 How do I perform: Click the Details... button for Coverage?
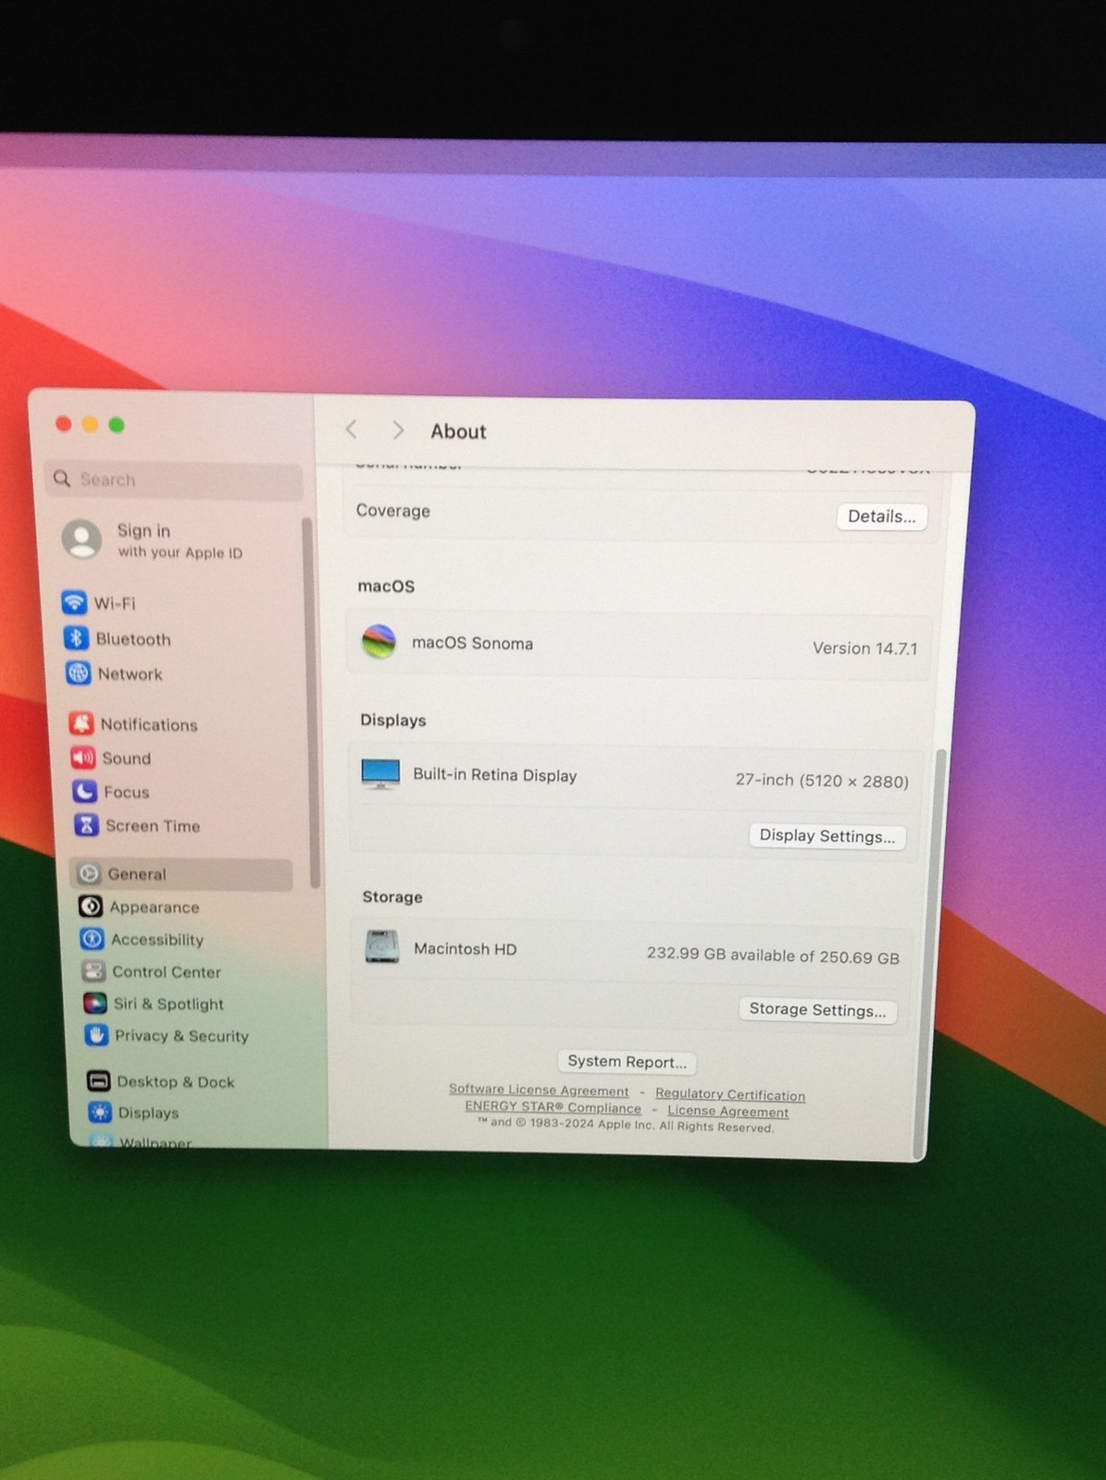[882, 516]
